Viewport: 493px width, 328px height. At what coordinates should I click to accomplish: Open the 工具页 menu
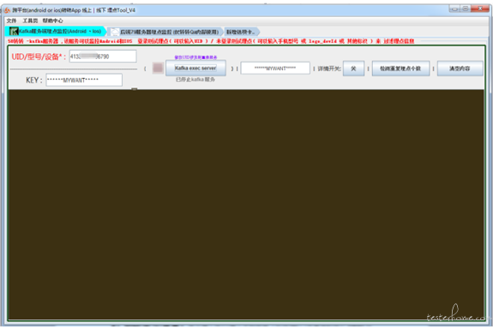pyautogui.click(x=30, y=21)
